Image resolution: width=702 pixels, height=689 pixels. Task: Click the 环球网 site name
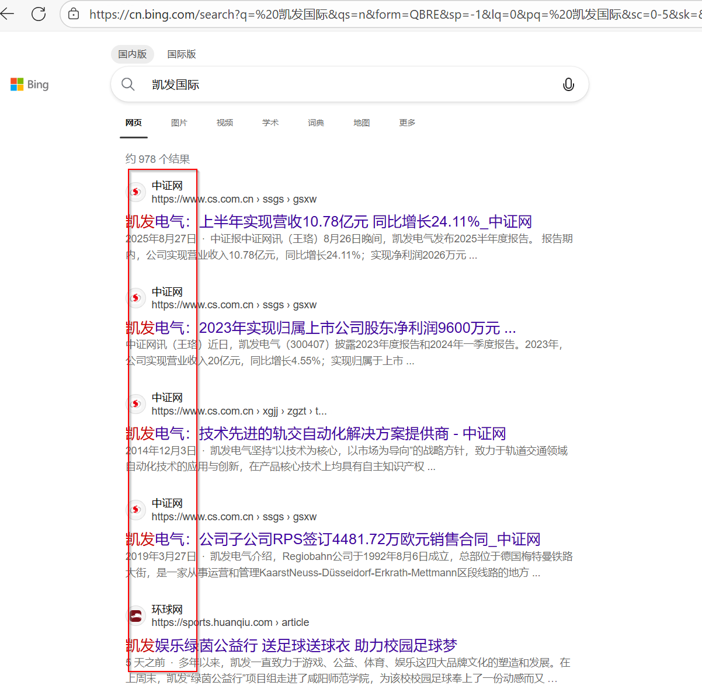[x=167, y=610]
